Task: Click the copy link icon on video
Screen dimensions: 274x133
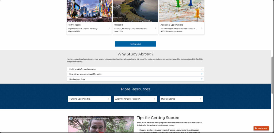Action: [x=130, y=118]
